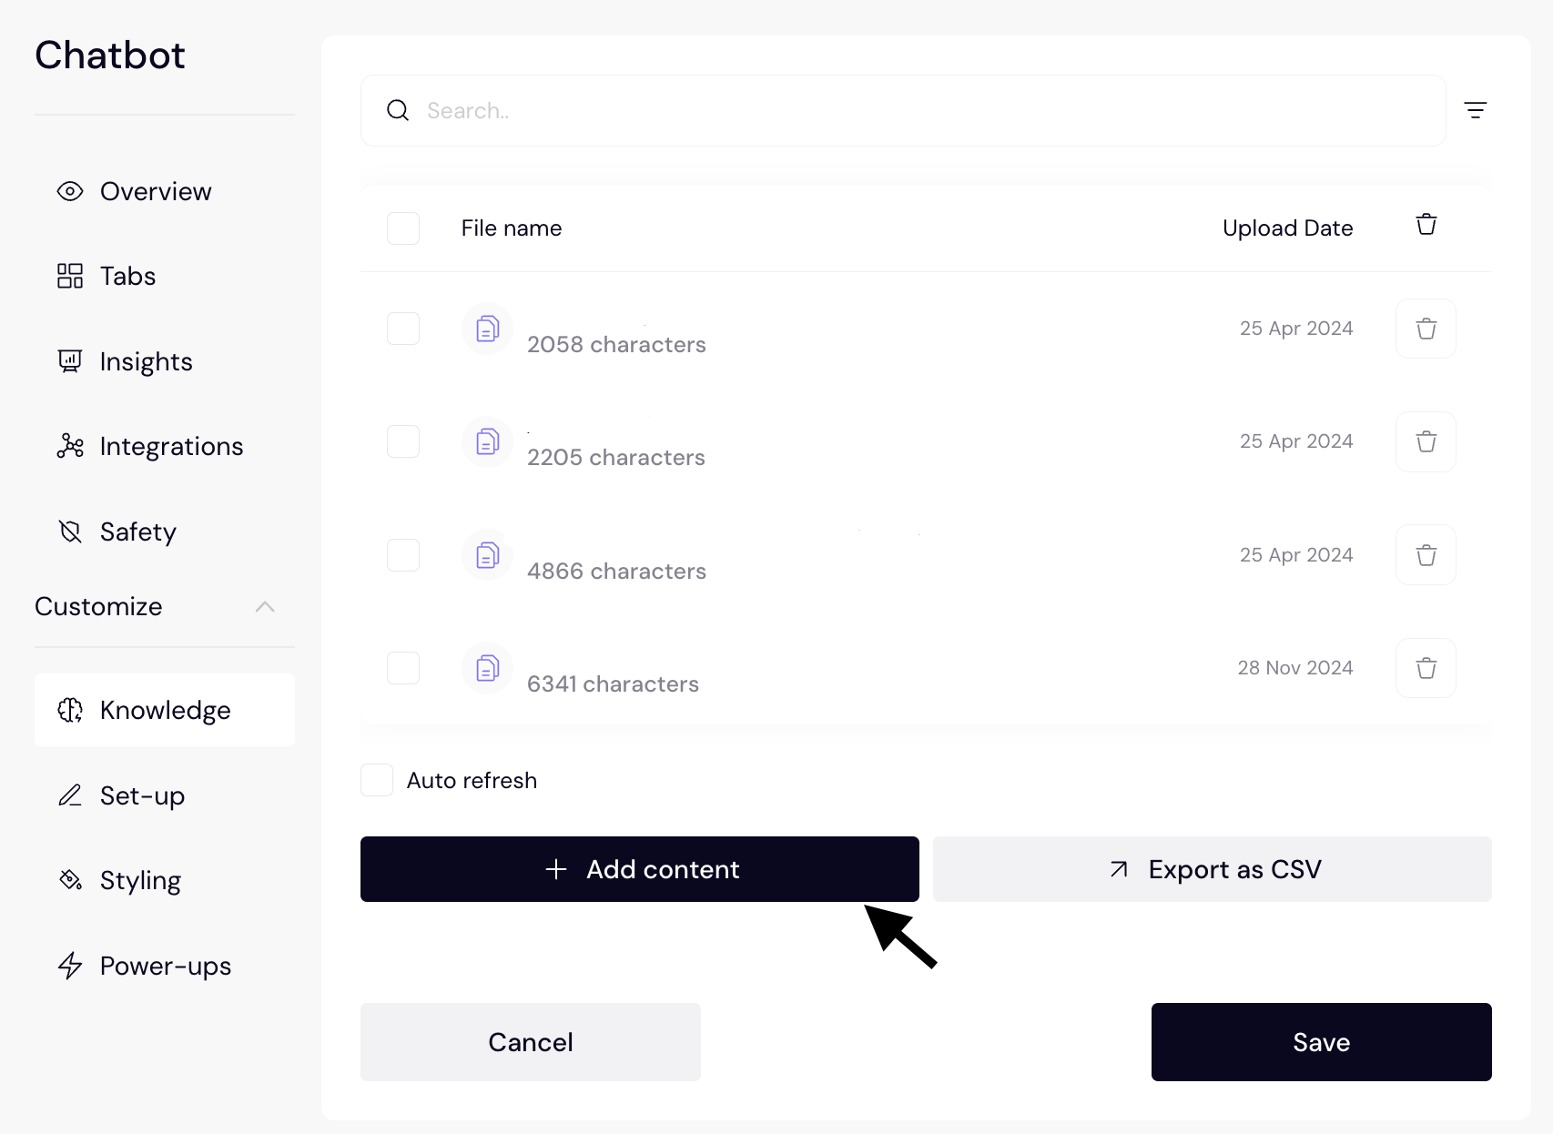Select the Knowledge menu item
The height and width of the screenshot is (1134, 1553).
(x=165, y=710)
